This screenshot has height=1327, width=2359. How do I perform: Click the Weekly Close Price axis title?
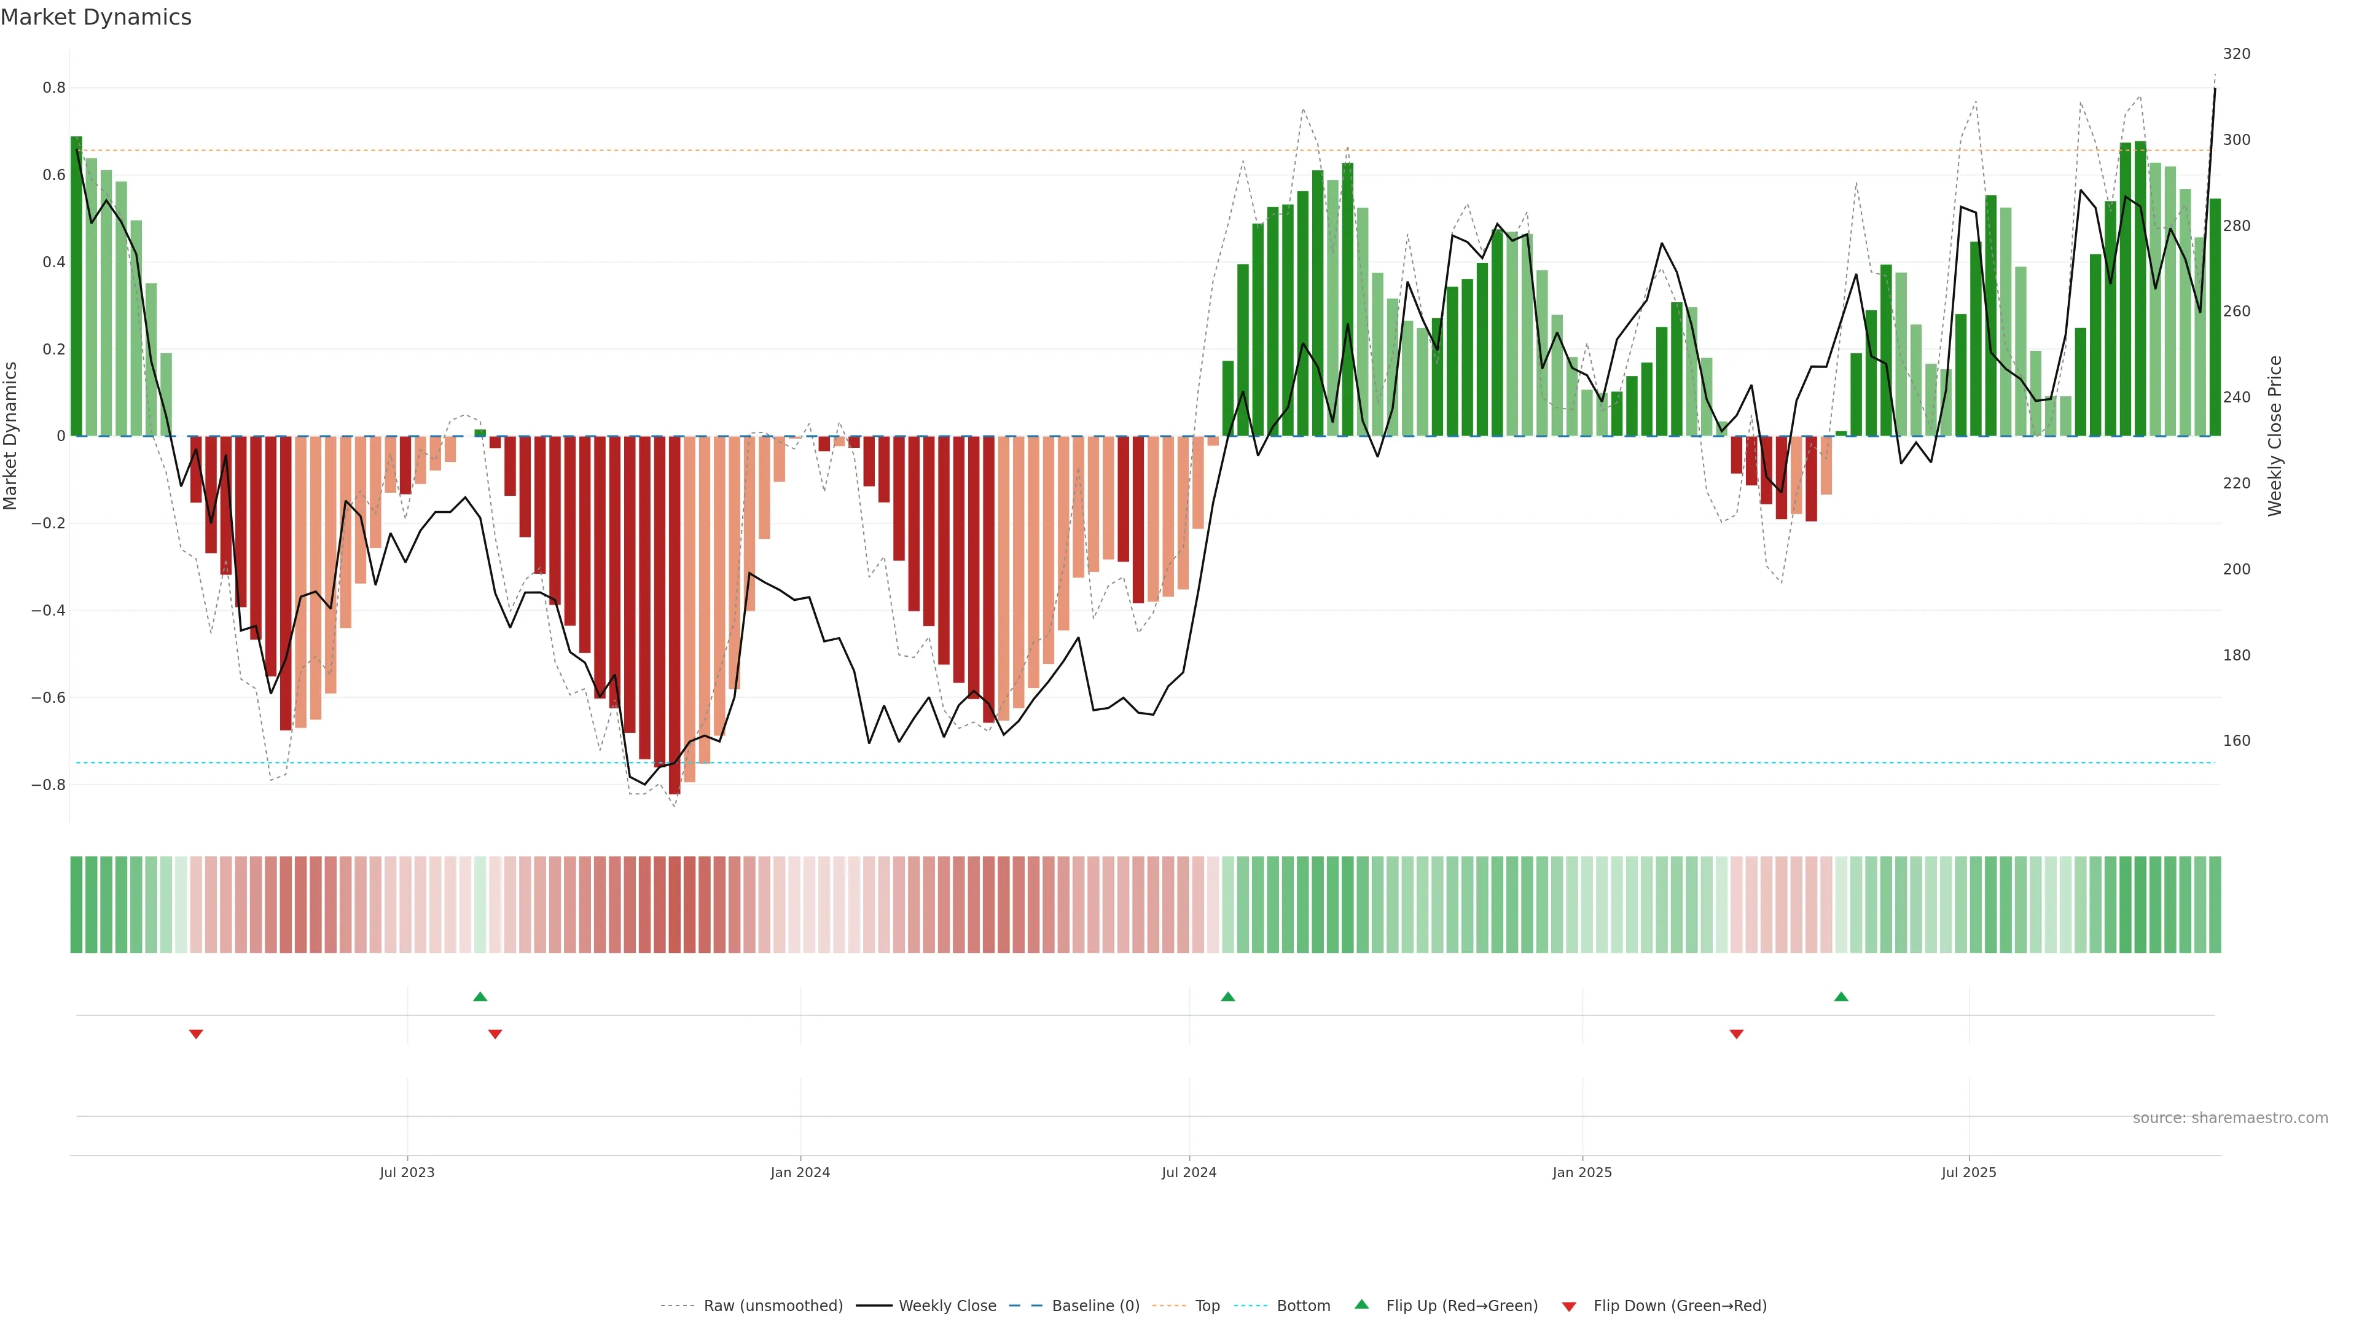(2275, 436)
